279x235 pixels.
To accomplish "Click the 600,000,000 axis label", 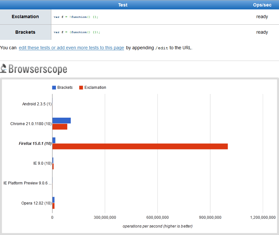I will [158, 217].
